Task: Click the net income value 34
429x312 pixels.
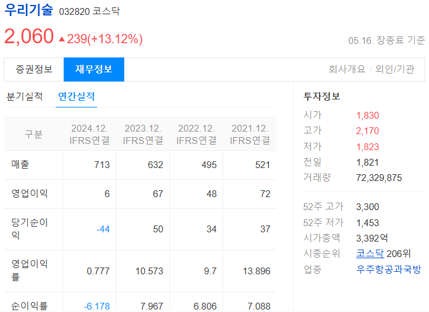Action: click(x=211, y=229)
